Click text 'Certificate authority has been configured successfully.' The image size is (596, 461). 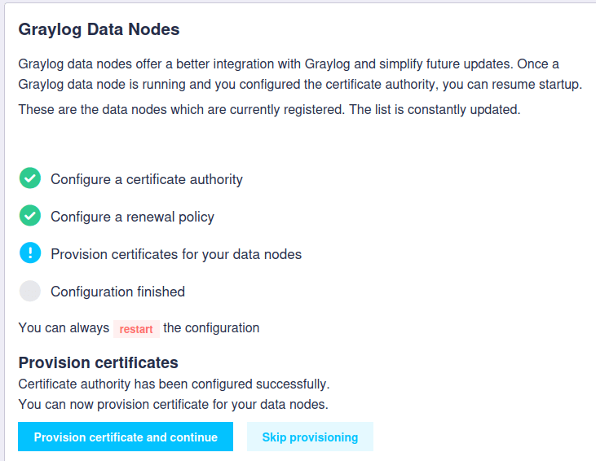[174, 384]
